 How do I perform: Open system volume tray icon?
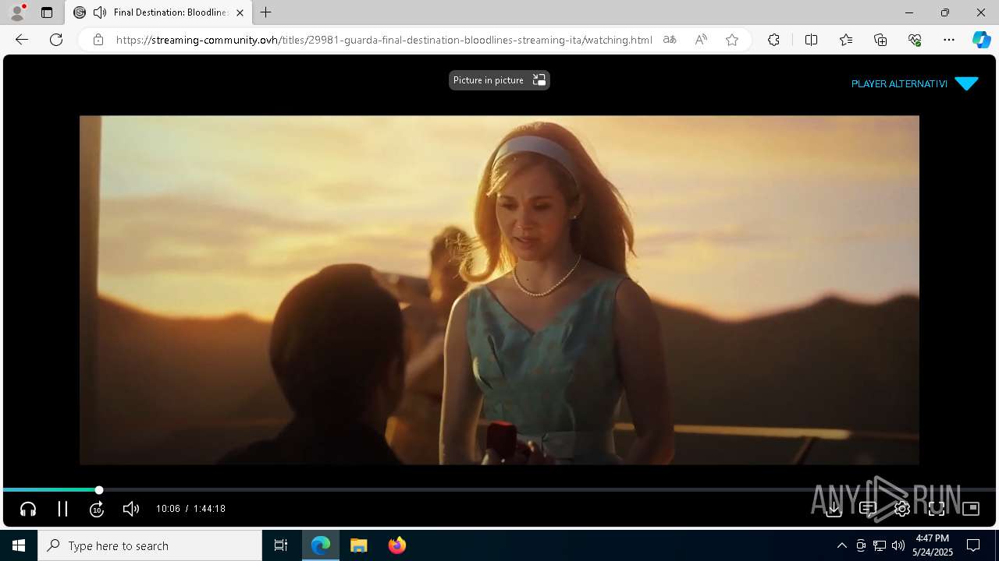898,545
